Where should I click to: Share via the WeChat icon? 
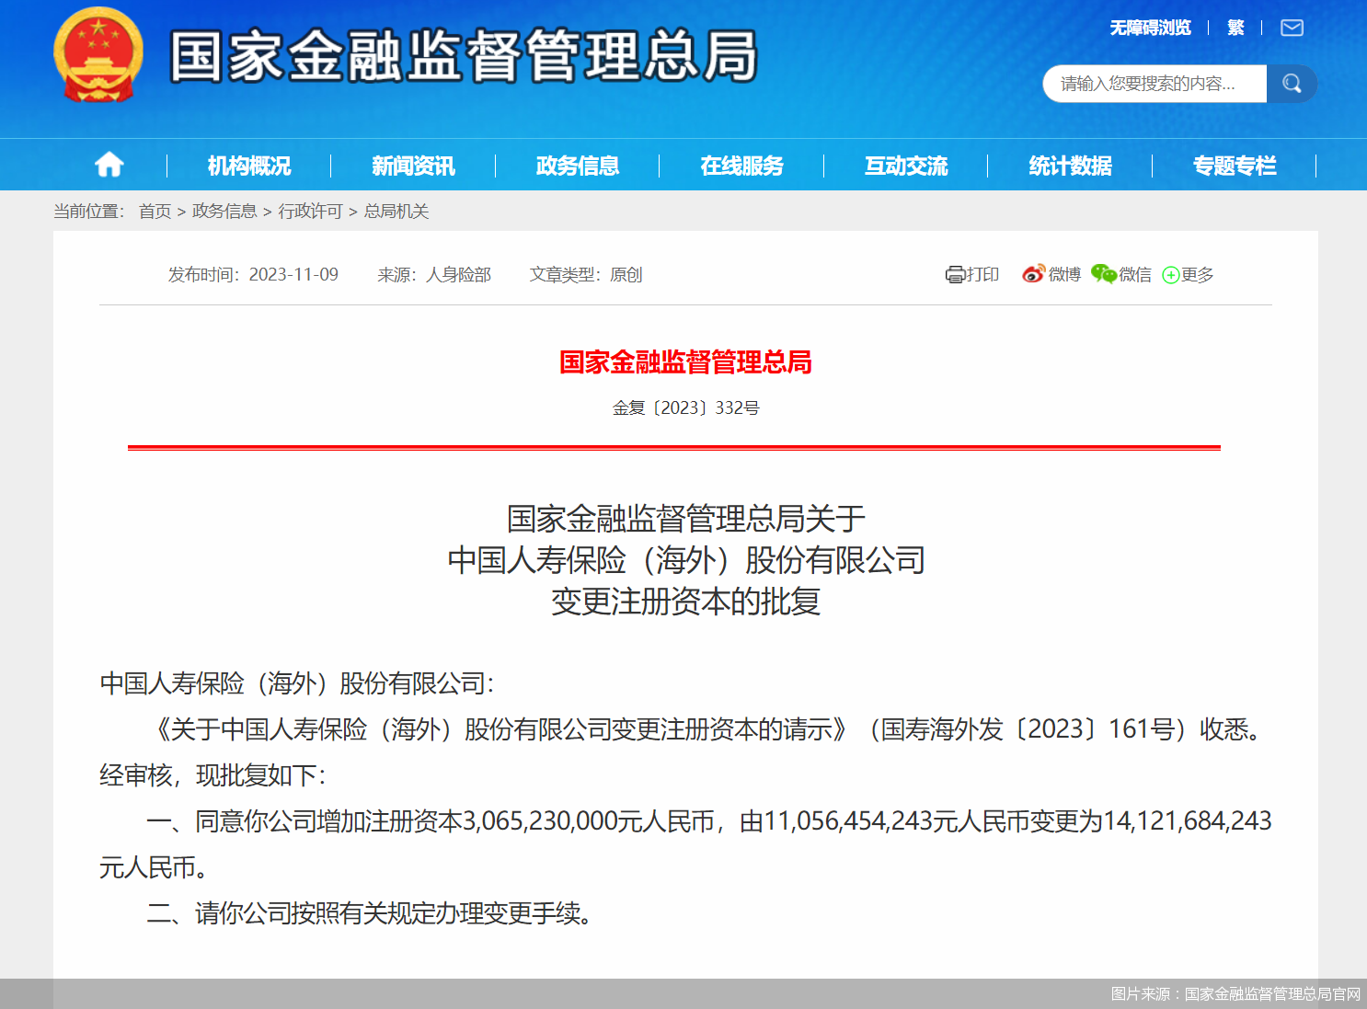pyautogui.click(x=1103, y=274)
